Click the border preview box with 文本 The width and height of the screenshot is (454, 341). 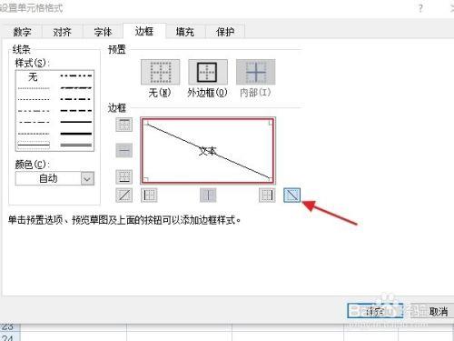[208, 151]
